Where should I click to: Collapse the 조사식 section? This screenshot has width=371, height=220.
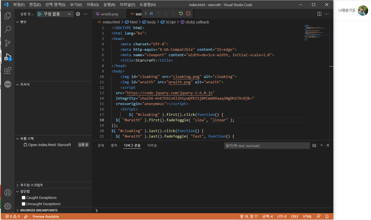click(x=53, y=84)
